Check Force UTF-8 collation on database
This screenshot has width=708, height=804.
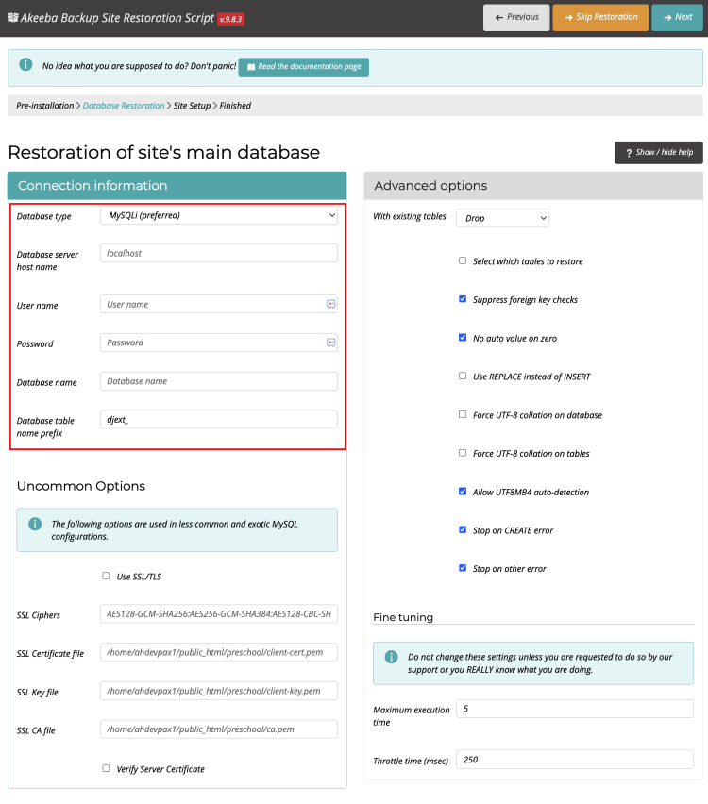point(463,414)
